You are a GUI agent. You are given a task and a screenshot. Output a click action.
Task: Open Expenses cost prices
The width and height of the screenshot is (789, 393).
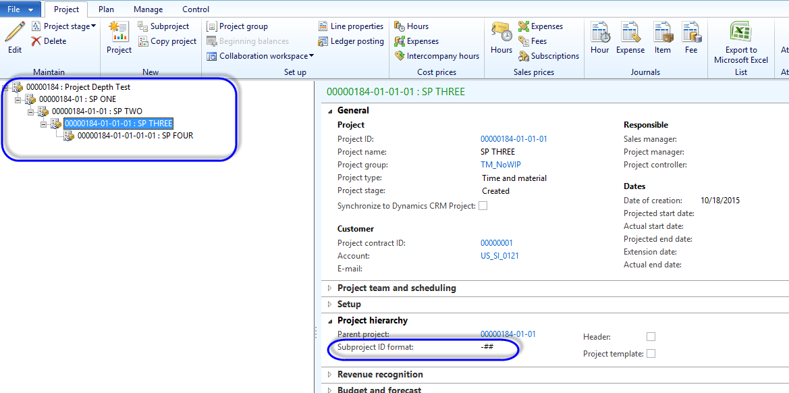click(x=416, y=41)
